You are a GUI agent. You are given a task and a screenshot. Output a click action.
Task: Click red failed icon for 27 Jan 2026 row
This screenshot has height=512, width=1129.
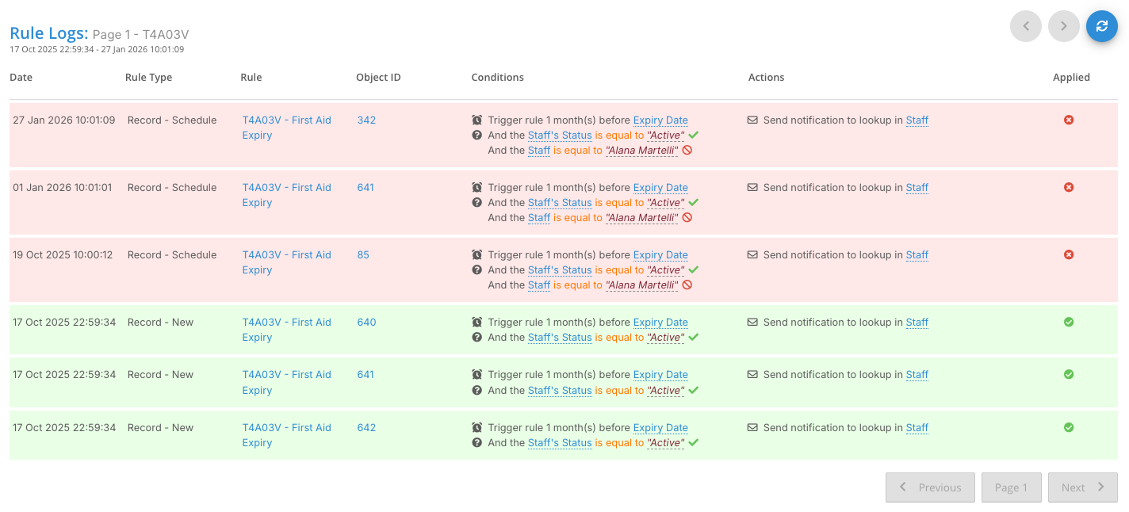1068,120
